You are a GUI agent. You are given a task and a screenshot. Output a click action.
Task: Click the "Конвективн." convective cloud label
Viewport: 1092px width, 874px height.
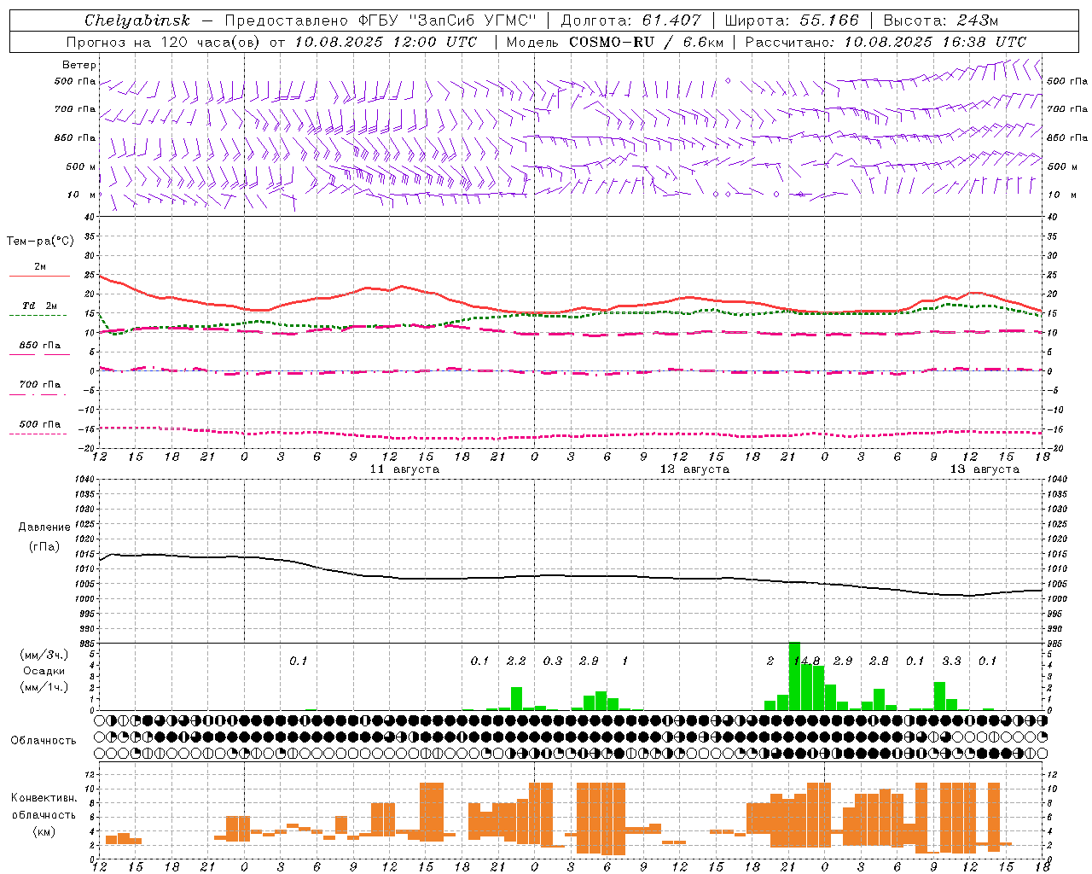pyautogui.click(x=44, y=798)
